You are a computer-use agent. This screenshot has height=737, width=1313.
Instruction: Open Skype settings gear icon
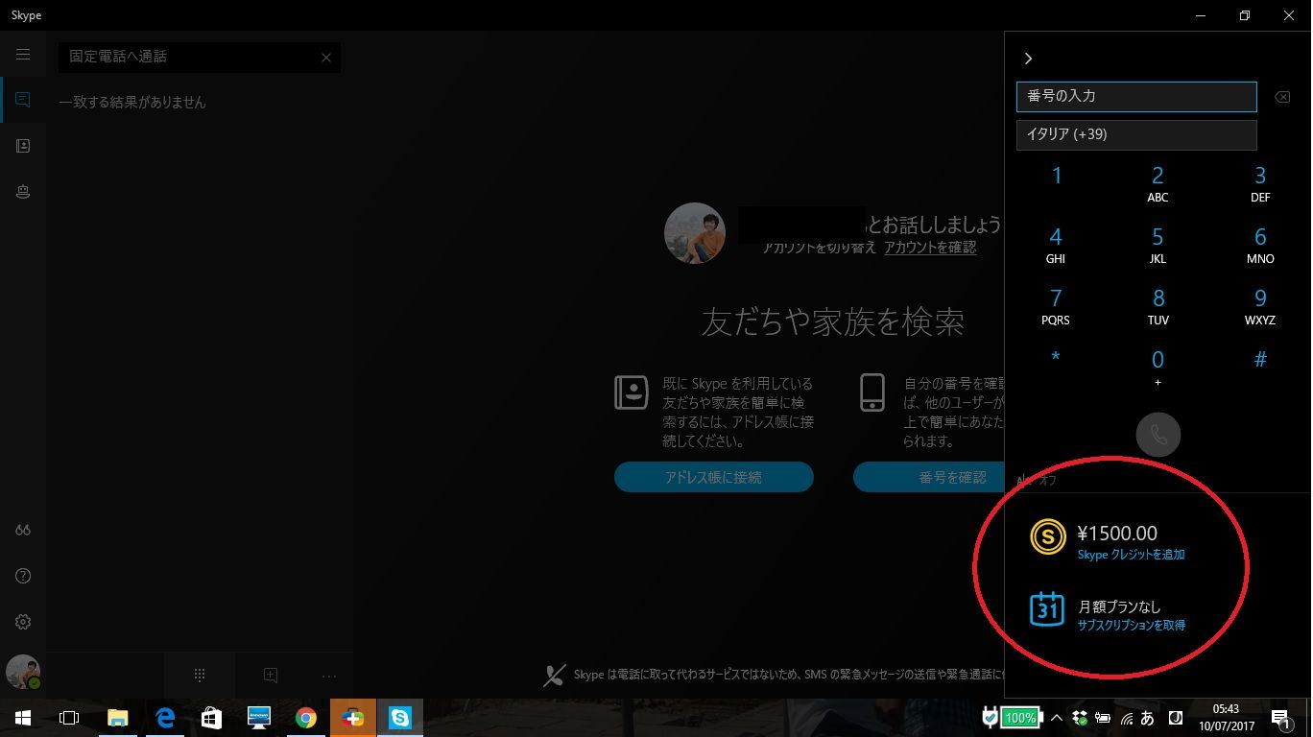(x=23, y=622)
